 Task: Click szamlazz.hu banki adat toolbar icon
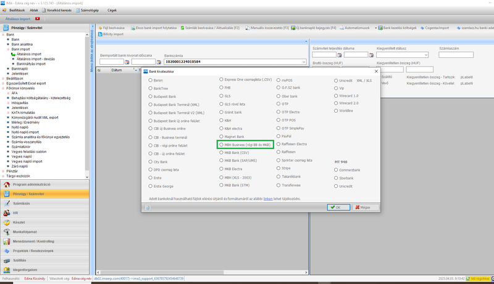tap(459, 28)
